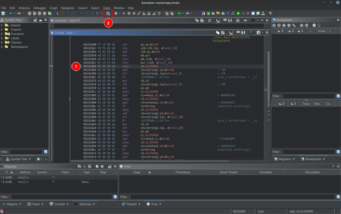
Task: Click the B bookmark navigation icon
Action: 97,13
